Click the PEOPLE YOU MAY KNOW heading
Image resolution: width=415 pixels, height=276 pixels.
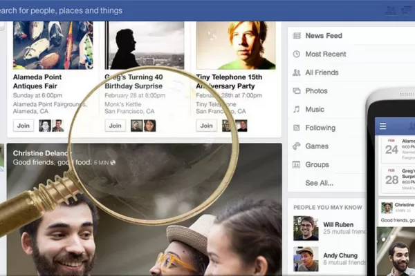coord(328,208)
